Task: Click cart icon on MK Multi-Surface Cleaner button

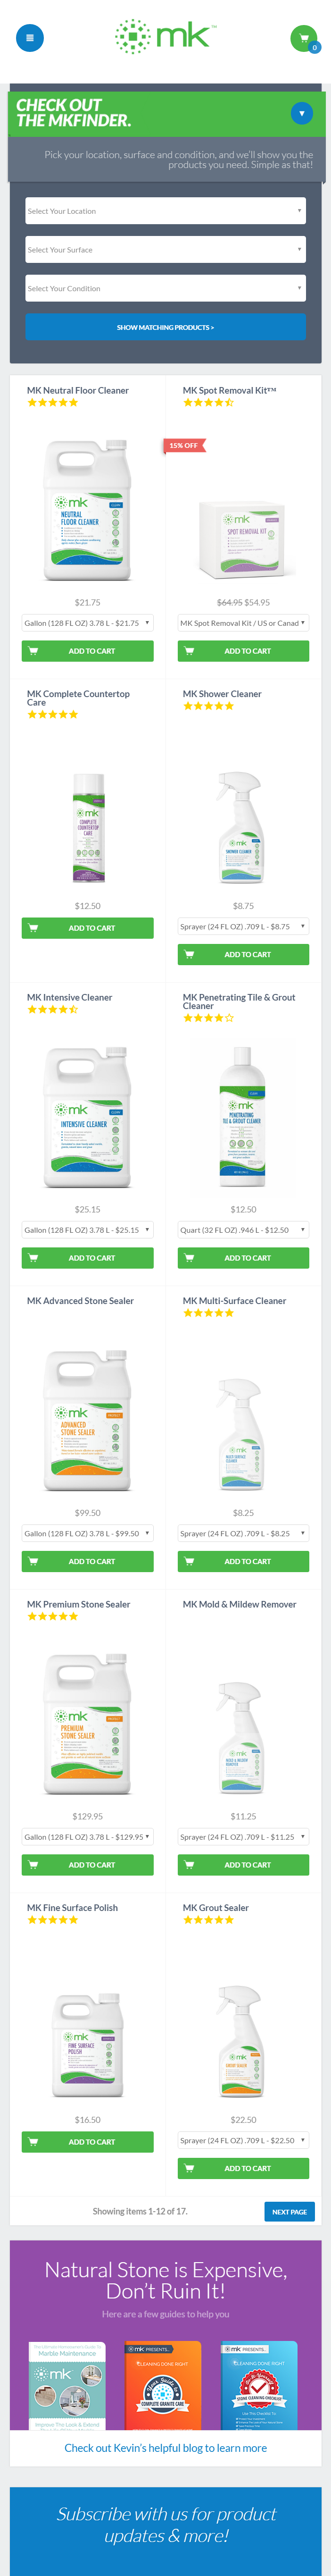Action: pyautogui.click(x=188, y=1561)
